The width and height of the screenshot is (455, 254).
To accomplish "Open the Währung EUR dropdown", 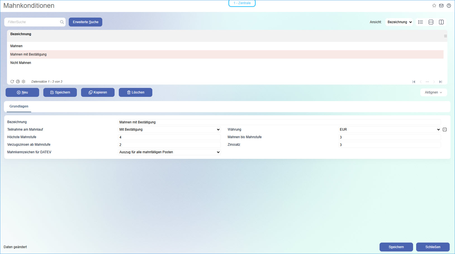I will point(390,130).
